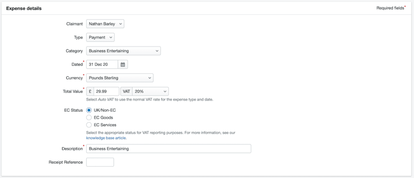Viewport: 414px width, 178px height.
Task: Expand the Category dropdown for Business Entertaining
Action: [x=123, y=51]
